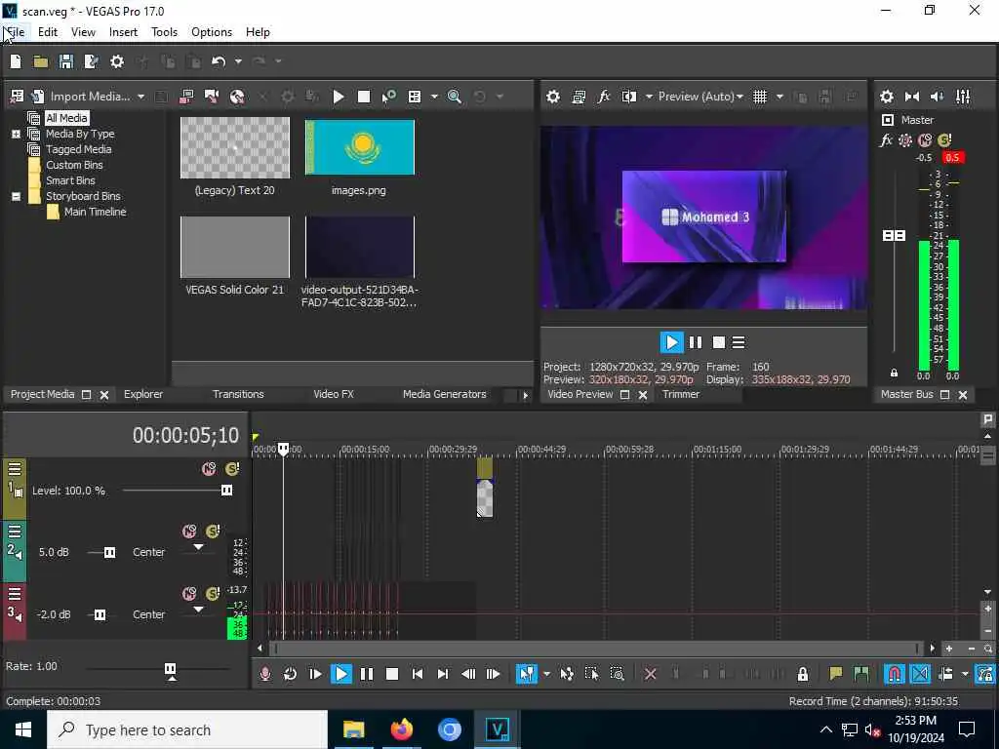Create a new project with the New icon
999x749 pixels.
[x=16, y=61]
